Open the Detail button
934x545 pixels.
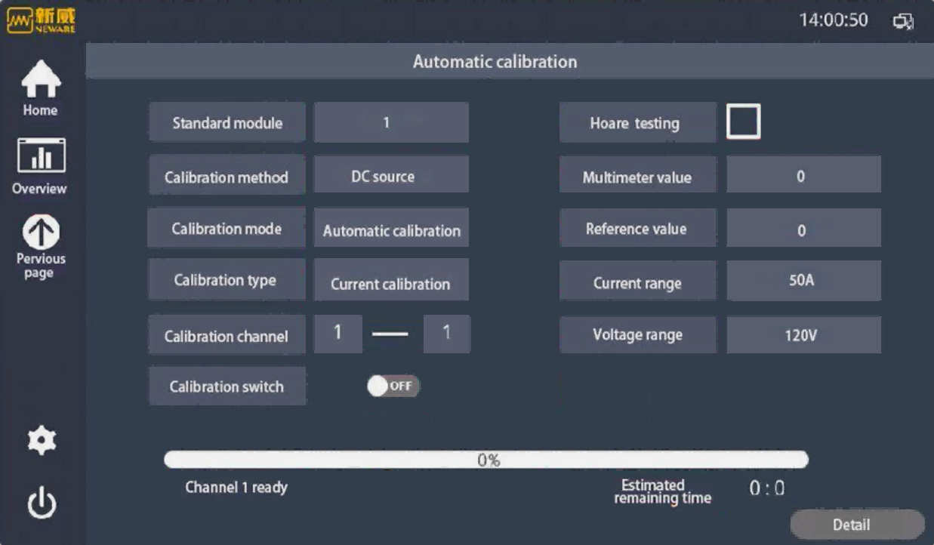coord(857,525)
